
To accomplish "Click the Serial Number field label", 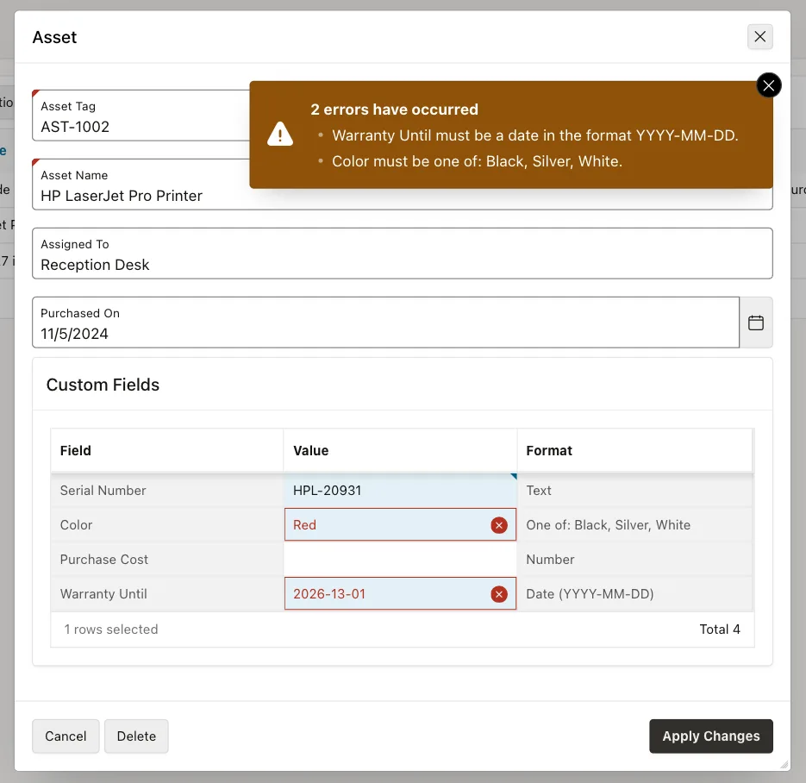I will [103, 491].
